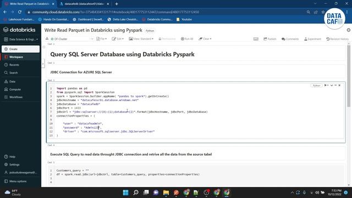Open Experiment panel
The height and width of the screenshot is (198, 352).
pyautogui.click(x=313, y=39)
